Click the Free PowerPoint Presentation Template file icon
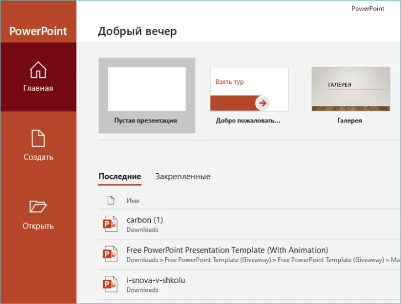The image size is (401, 304). (110, 254)
